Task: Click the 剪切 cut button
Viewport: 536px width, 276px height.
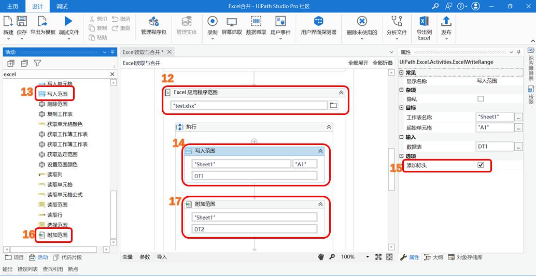Action: coord(98,19)
